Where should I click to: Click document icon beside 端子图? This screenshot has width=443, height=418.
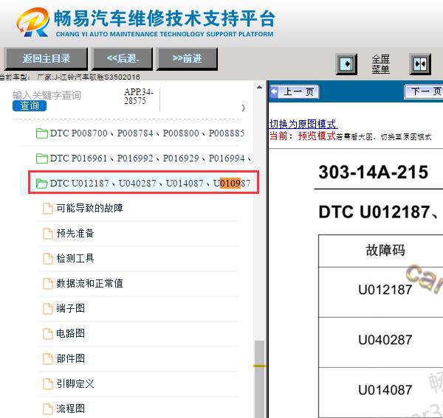tap(48, 309)
